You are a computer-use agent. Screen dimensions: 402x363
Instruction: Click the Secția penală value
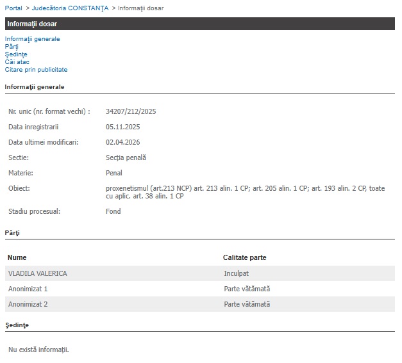(x=126, y=157)
